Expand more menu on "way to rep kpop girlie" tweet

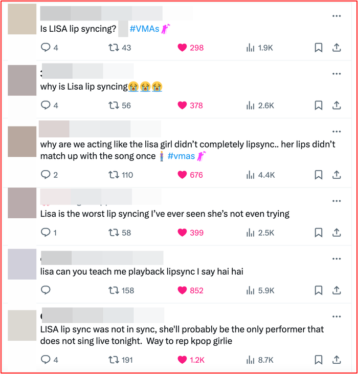(336, 317)
